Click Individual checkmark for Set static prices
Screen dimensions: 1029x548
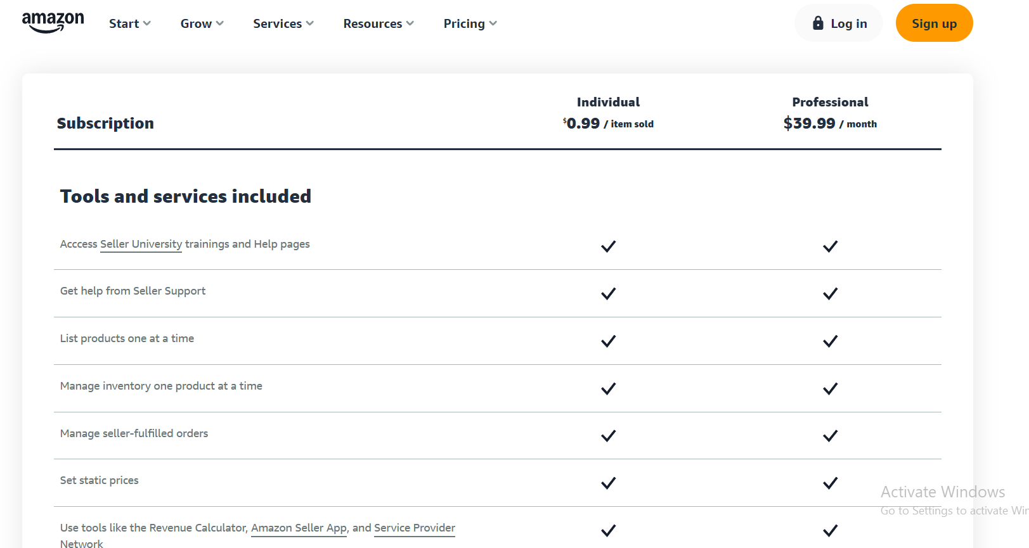coord(609,483)
